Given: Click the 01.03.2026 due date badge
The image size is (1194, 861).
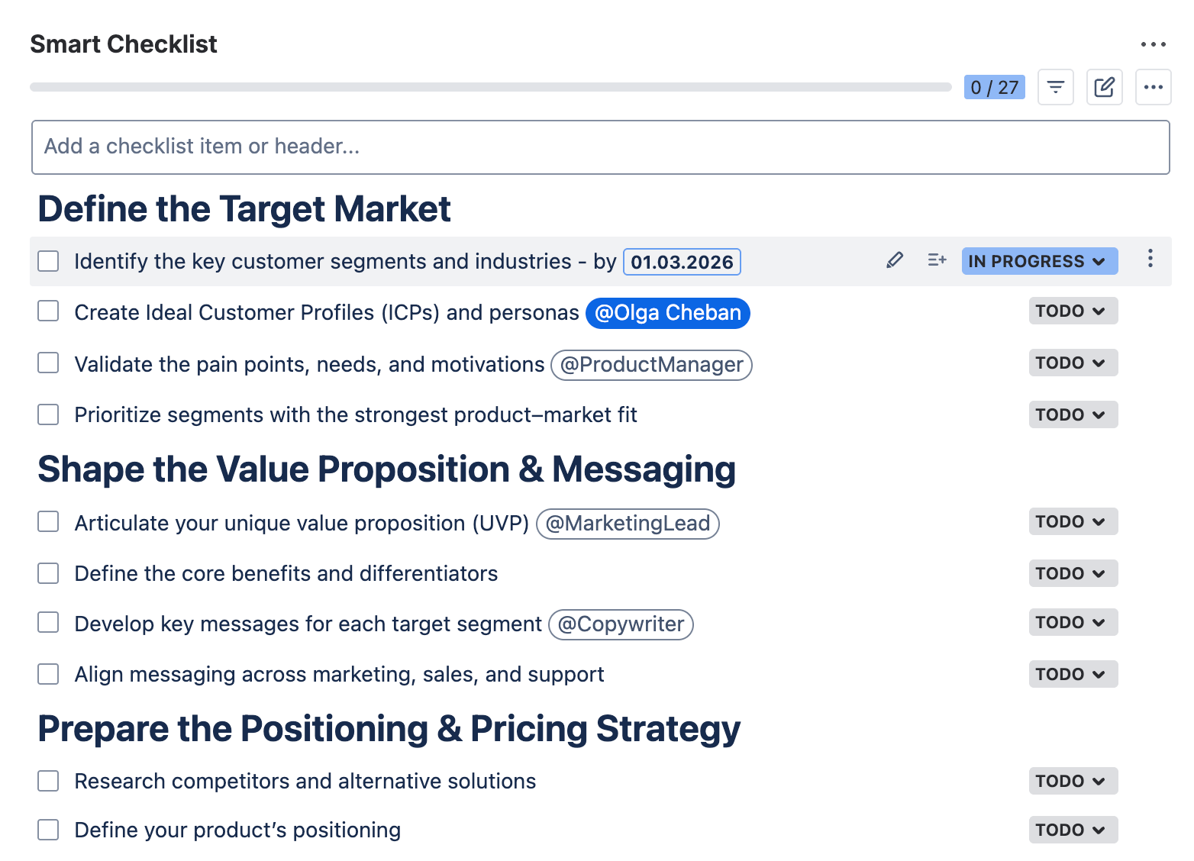Looking at the screenshot, I should click(x=682, y=262).
